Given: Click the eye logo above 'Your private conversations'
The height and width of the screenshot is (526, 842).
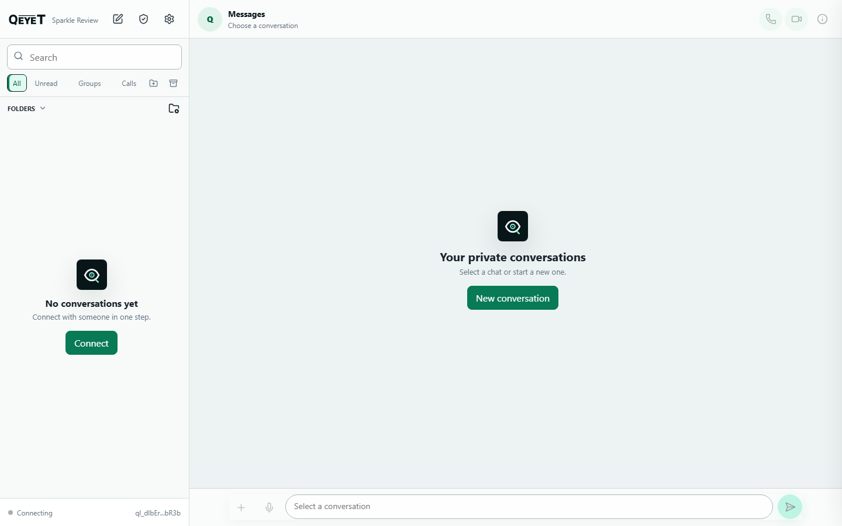Looking at the screenshot, I should (513, 226).
